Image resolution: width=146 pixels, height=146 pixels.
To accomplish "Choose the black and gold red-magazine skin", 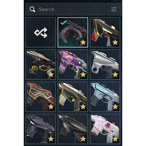I will [x=105, y=32].
